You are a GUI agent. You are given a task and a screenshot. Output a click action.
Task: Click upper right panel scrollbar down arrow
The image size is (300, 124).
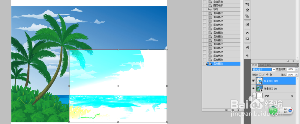click(297, 58)
